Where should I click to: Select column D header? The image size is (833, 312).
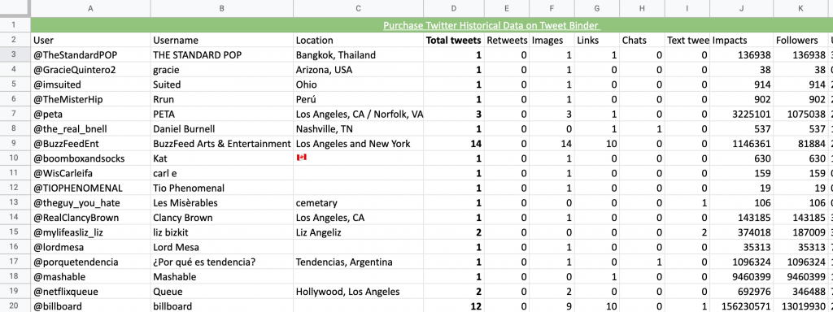point(454,8)
